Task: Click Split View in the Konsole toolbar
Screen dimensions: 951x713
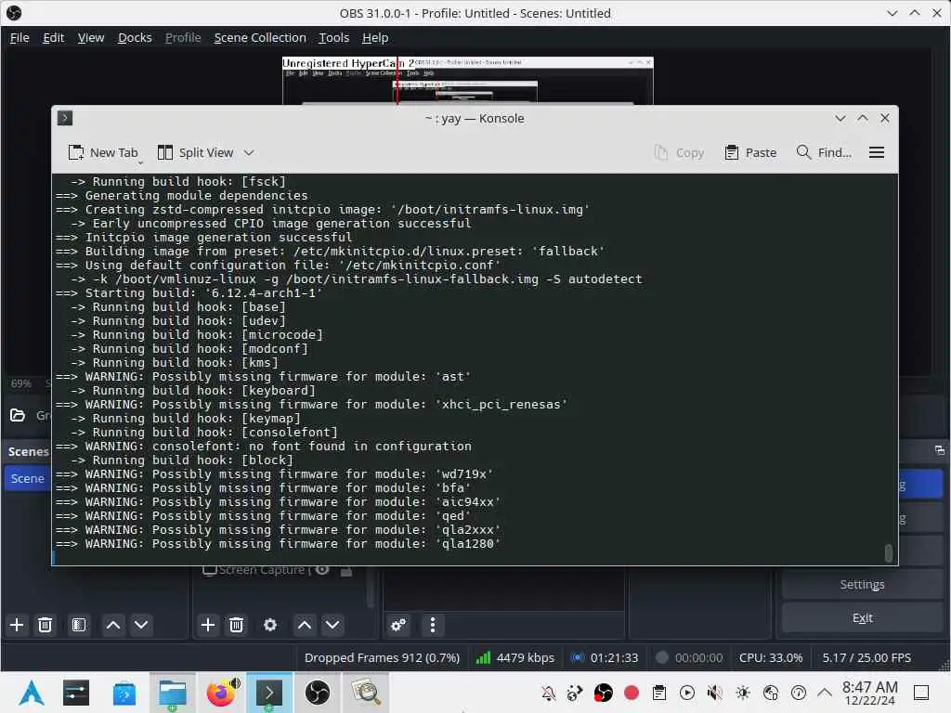Action: point(195,153)
